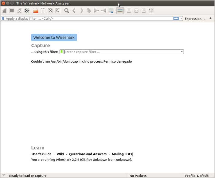Focus the capture filter input field

tap(122, 52)
